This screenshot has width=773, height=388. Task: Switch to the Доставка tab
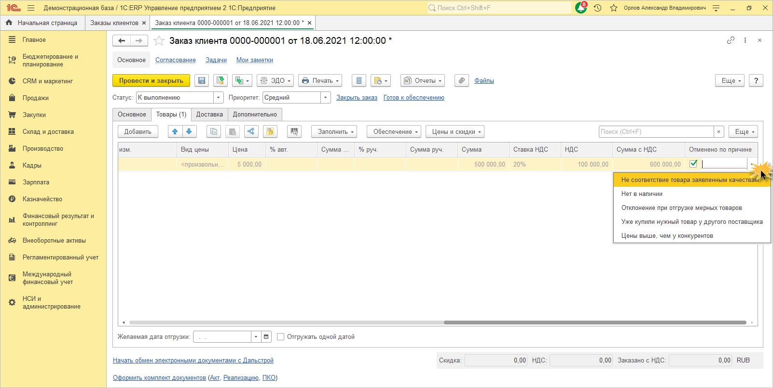click(x=209, y=115)
